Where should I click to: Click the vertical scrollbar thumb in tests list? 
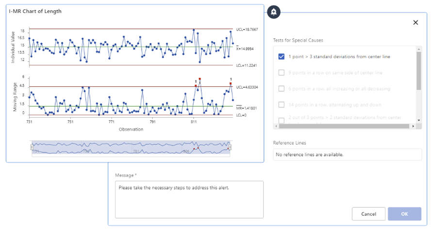(x=419, y=70)
